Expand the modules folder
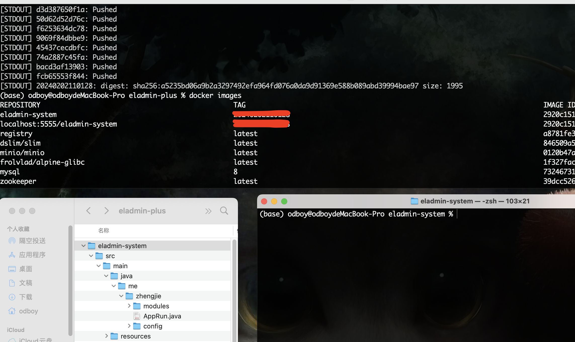575x342 pixels. (x=129, y=306)
